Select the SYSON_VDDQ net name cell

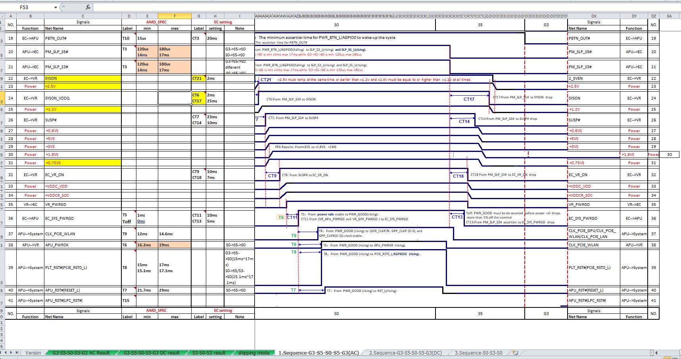tap(83, 98)
